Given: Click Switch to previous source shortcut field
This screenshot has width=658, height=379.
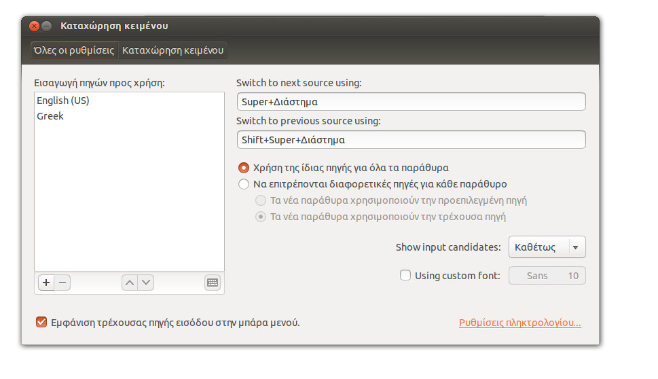Looking at the screenshot, I should pos(412,140).
